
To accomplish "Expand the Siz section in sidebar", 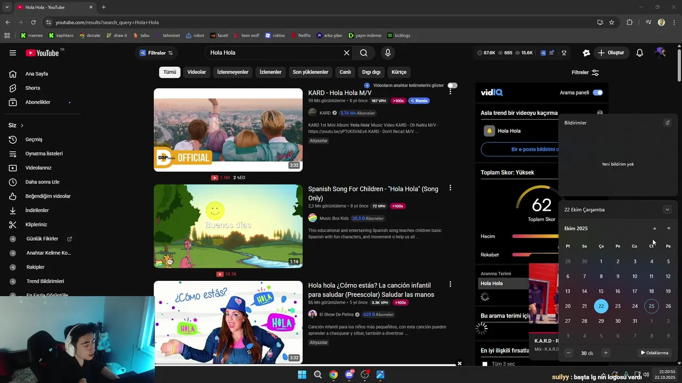I will (16, 125).
